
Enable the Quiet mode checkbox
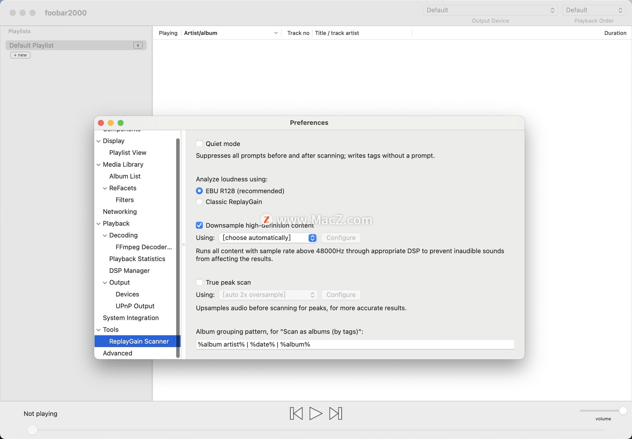click(199, 144)
